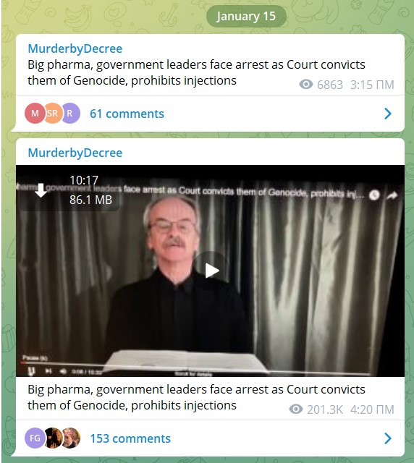
Task: Click the embedded pause button in video
Action: pos(31,370)
